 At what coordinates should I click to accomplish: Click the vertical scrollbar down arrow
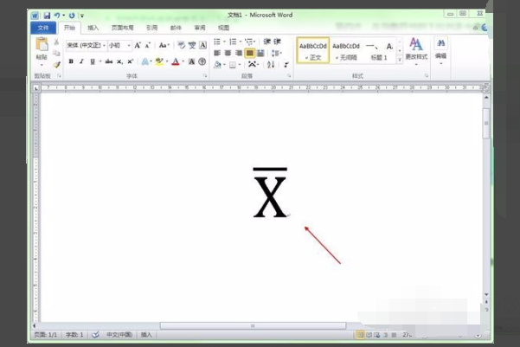point(486,294)
